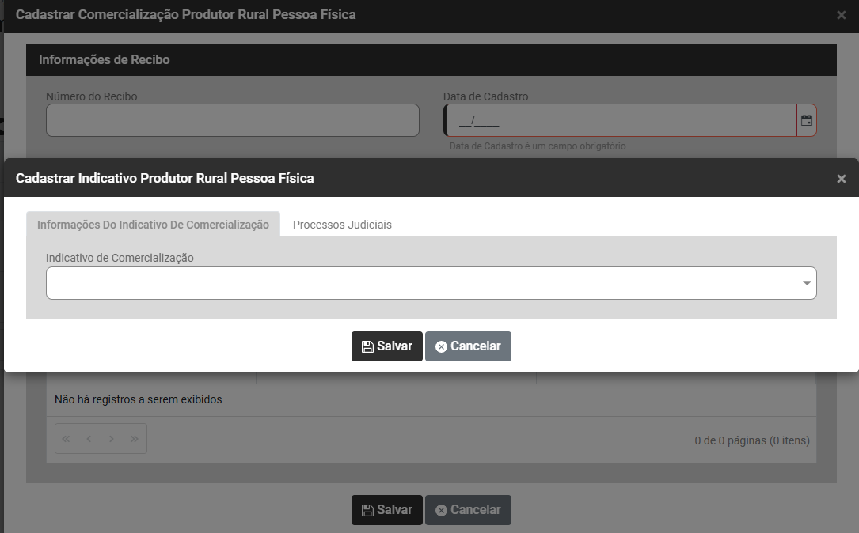
Task: Go to the previous grid page
Action: tap(89, 439)
